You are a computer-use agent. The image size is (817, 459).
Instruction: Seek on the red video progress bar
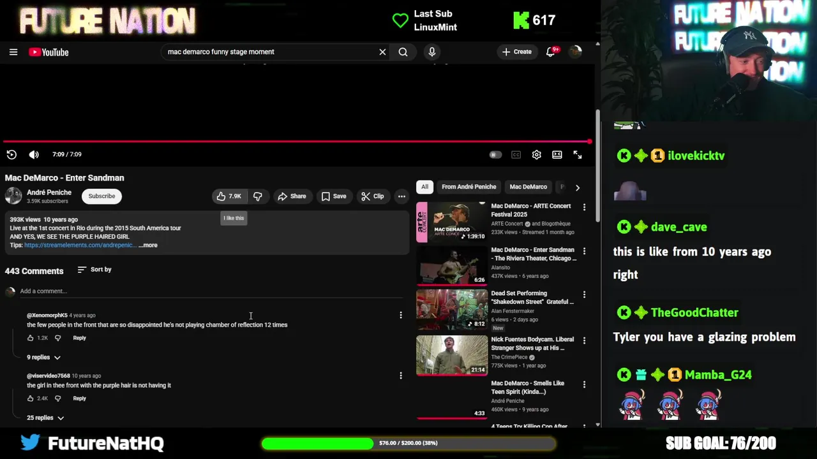(297, 142)
